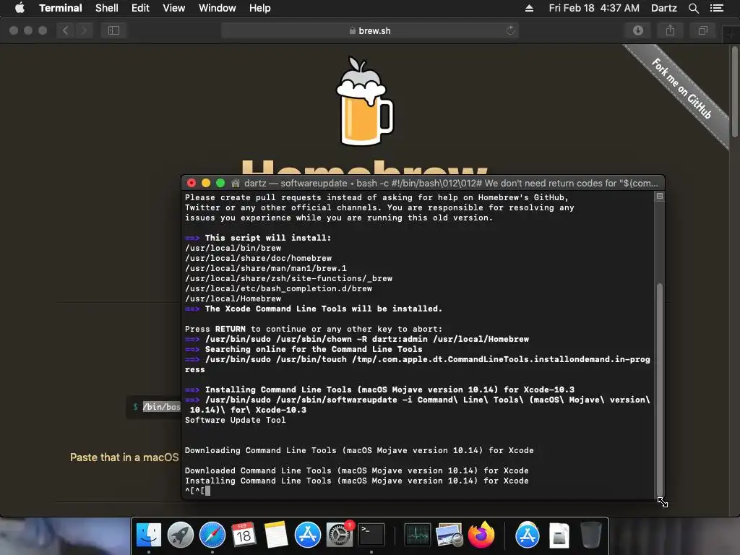The width and height of the screenshot is (740, 555).
Task: Open the App Store icon right of the Dock divider
Action: [x=527, y=535]
